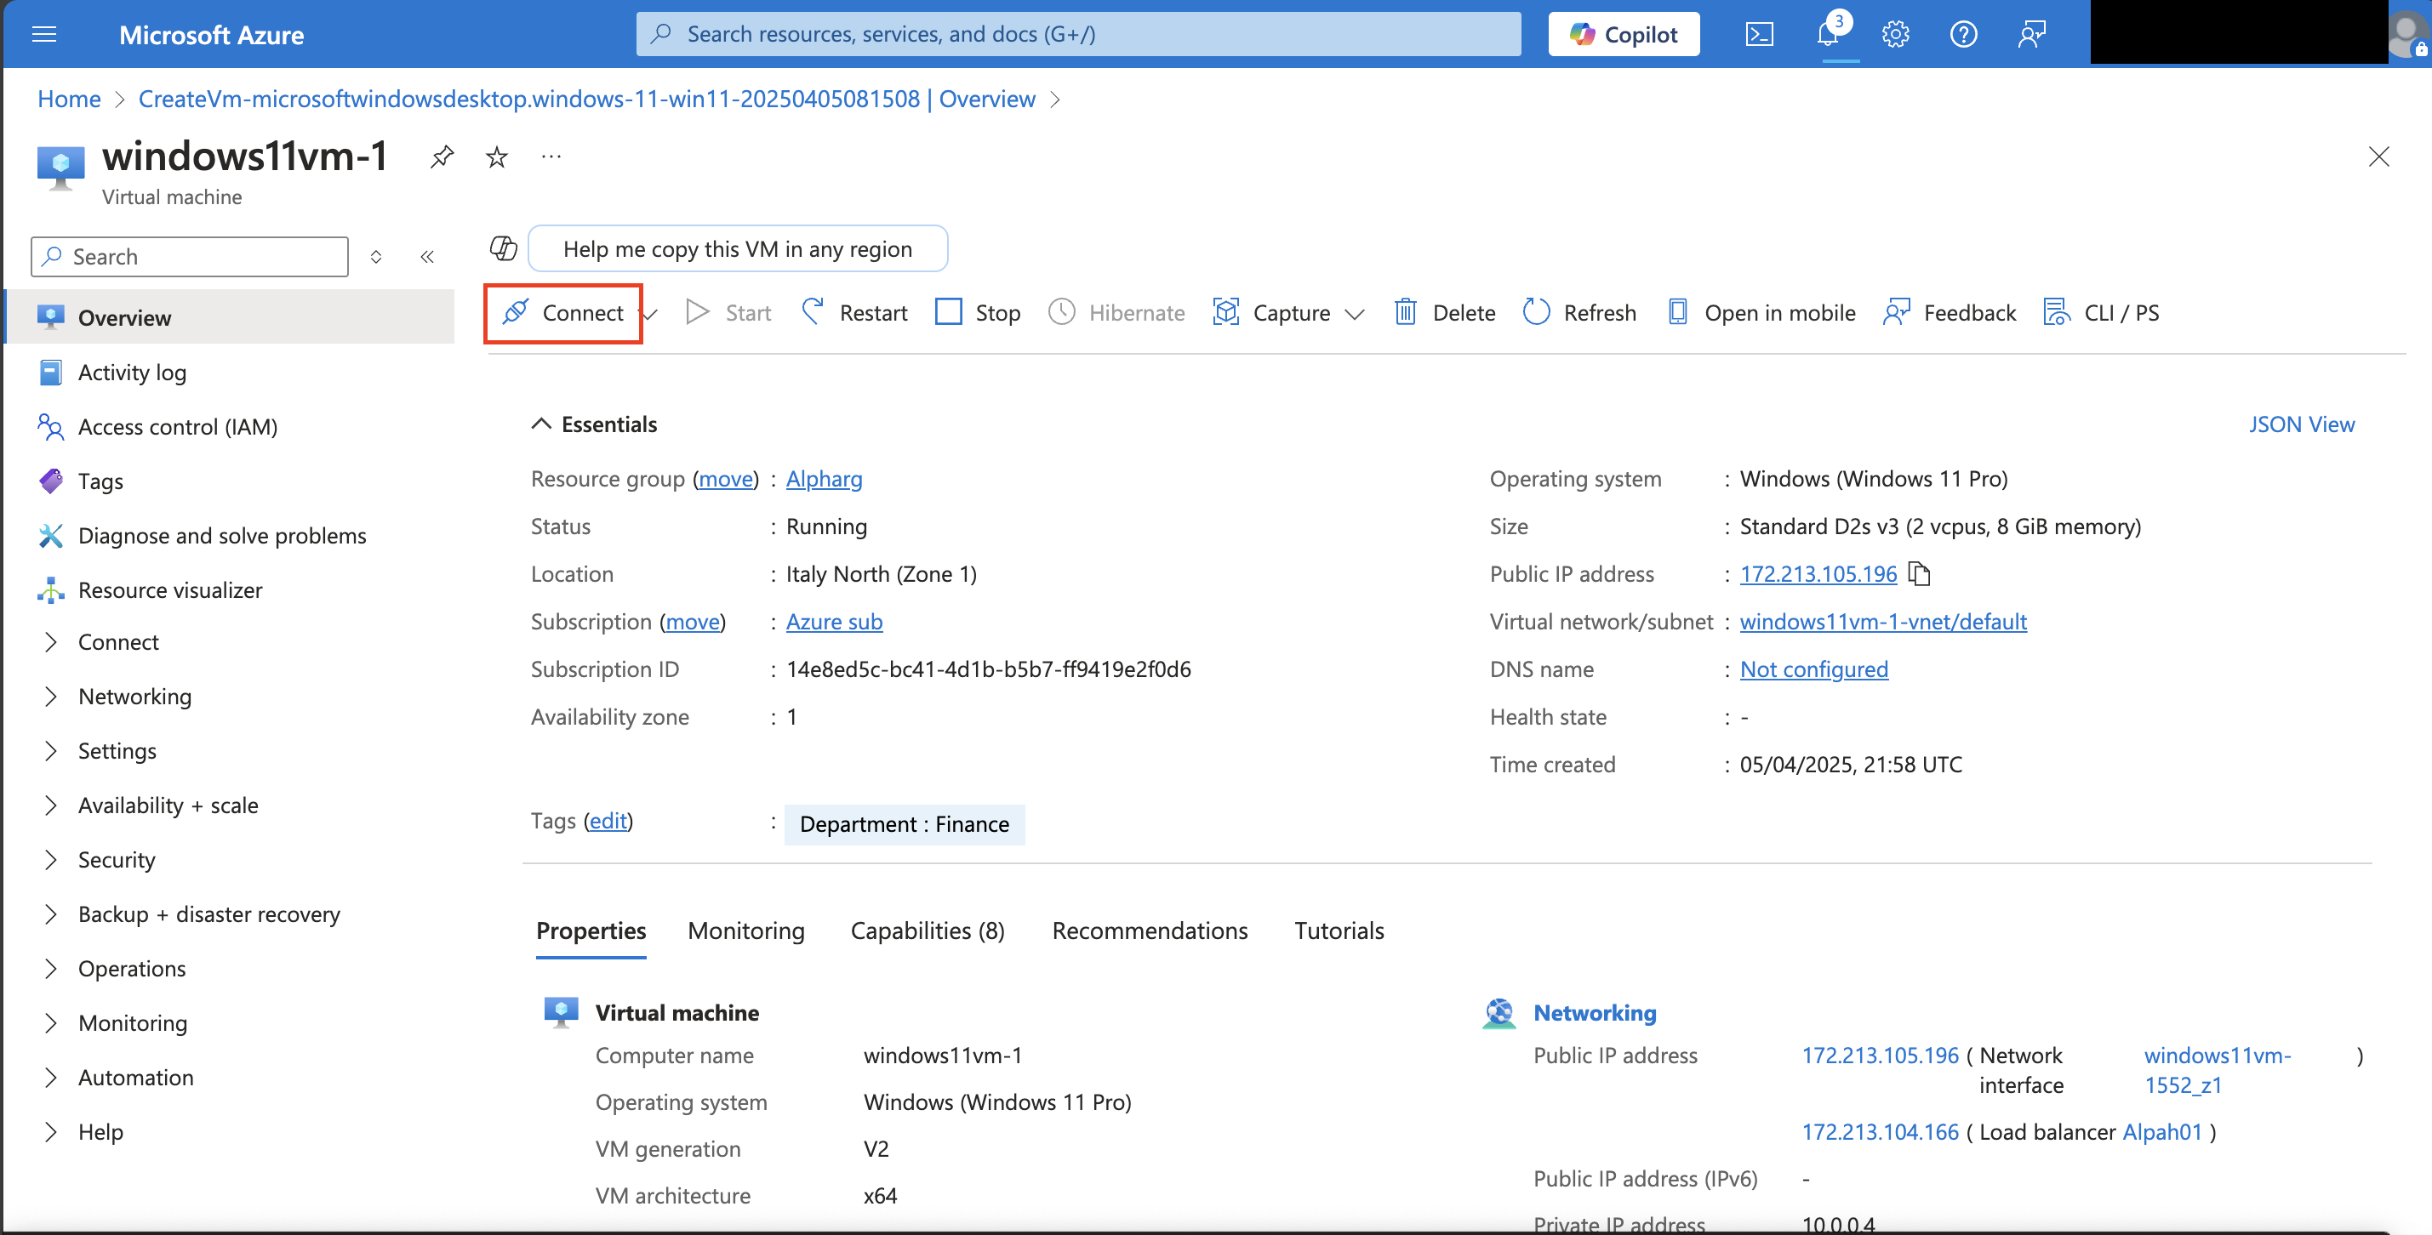Stop the virtual machine
Image resolution: width=2432 pixels, height=1235 pixels.
point(977,312)
